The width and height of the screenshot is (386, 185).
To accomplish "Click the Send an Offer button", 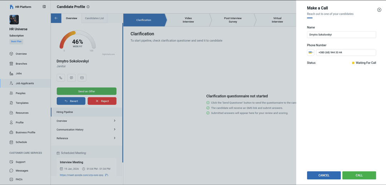I will tap(86, 91).
